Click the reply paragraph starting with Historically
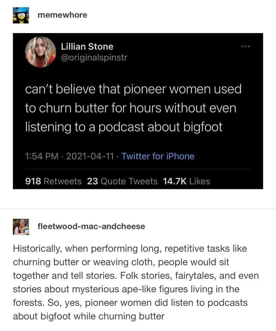 pyautogui.click(x=136, y=282)
